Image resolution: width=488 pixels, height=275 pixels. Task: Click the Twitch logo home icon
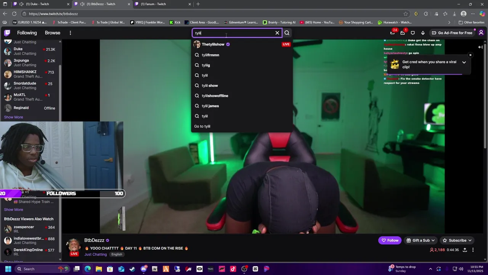pos(7,33)
